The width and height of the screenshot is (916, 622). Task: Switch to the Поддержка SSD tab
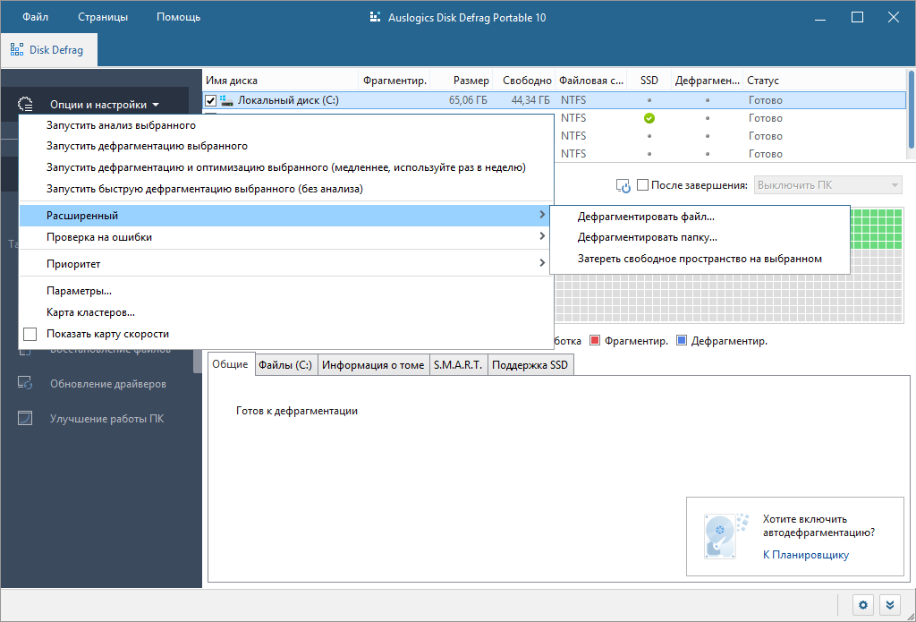coord(530,365)
